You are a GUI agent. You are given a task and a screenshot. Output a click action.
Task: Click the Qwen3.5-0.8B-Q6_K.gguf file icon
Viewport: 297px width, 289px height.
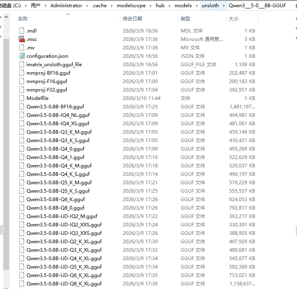22,199
